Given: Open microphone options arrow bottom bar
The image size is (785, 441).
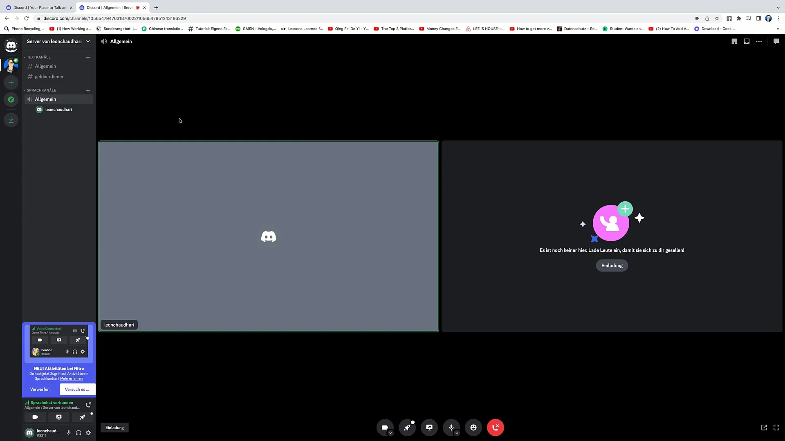Looking at the screenshot, I should [x=457, y=433].
